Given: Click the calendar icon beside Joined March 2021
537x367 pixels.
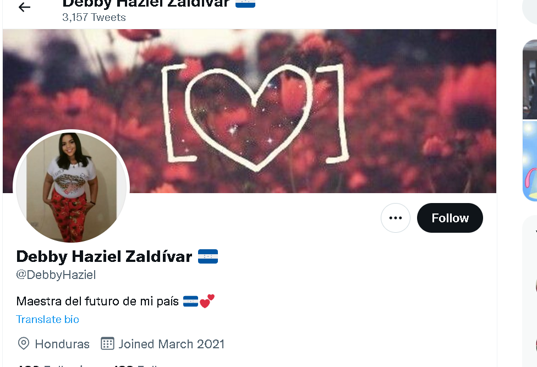Looking at the screenshot, I should (x=107, y=343).
